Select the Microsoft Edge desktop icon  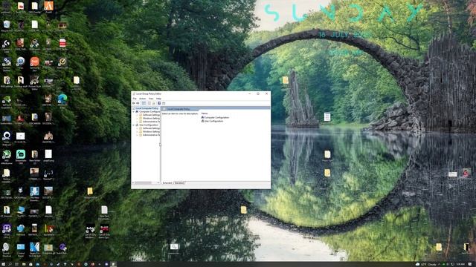pyautogui.click(x=62, y=100)
